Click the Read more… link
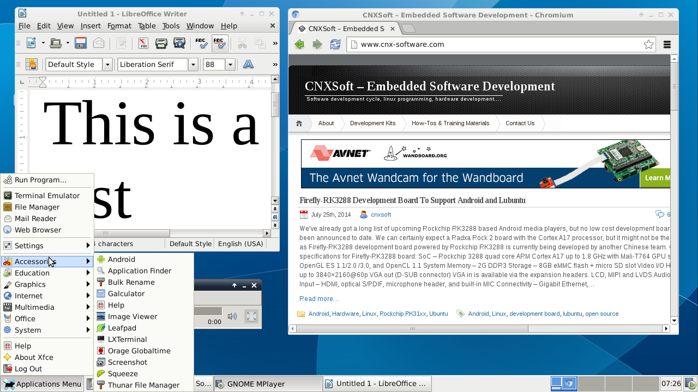698x392 pixels. pos(319,299)
